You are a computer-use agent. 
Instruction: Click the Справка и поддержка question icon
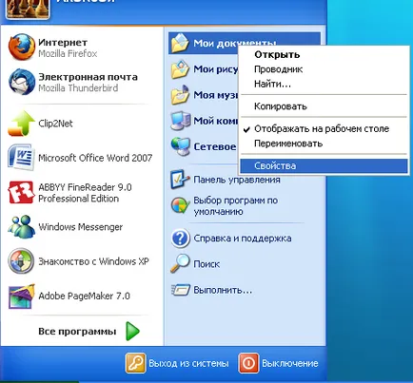tap(180, 239)
